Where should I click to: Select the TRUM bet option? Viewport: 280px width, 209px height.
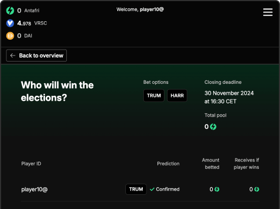(x=154, y=95)
